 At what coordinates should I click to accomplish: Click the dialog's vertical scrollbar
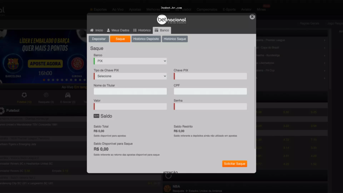tap(255, 98)
